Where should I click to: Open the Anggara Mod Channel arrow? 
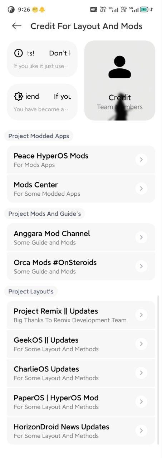pyautogui.click(x=141, y=237)
